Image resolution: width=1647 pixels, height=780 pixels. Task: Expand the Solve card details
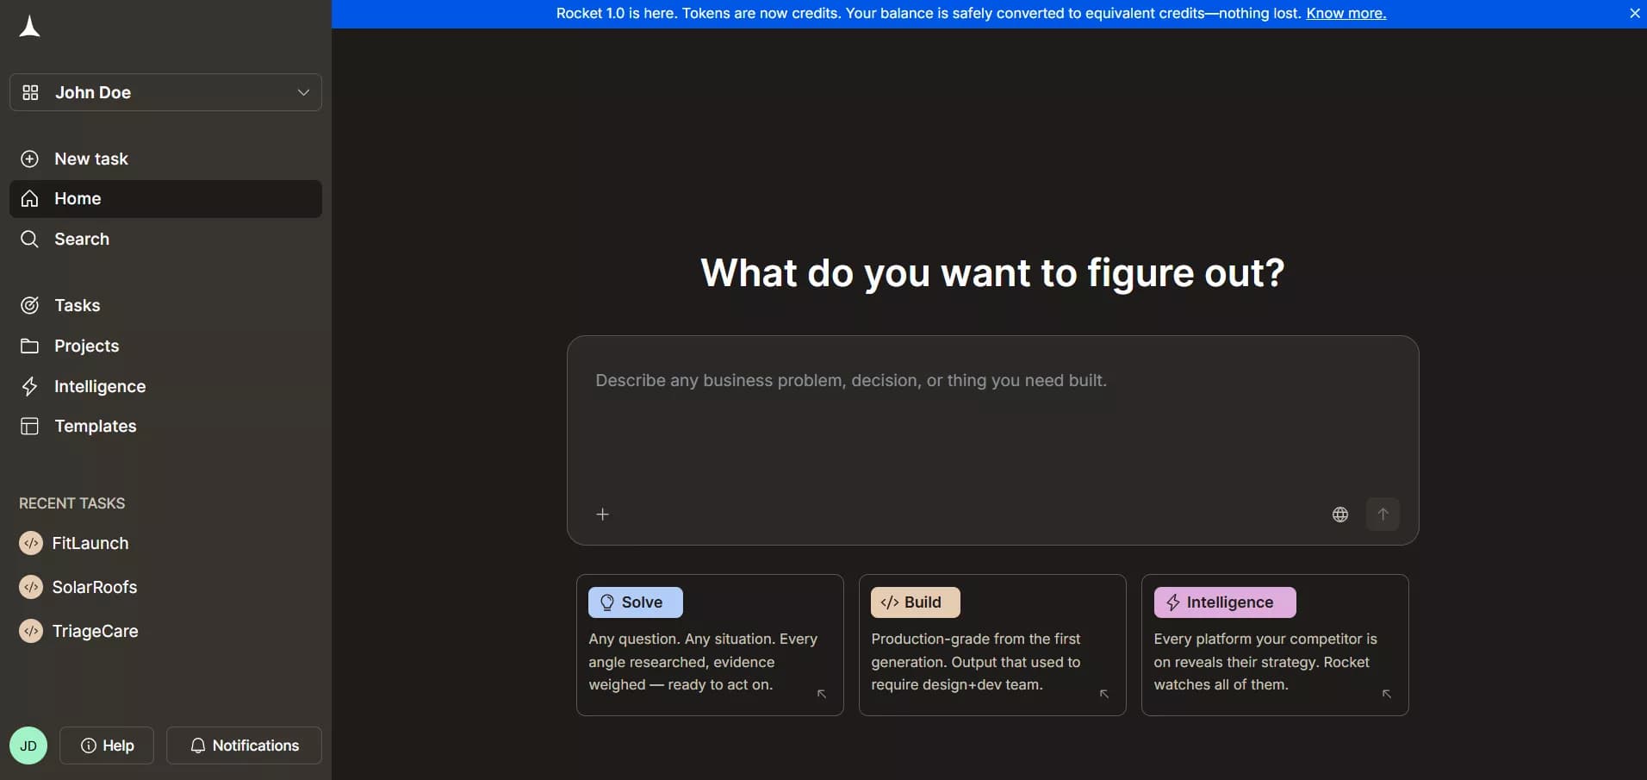[x=822, y=695]
